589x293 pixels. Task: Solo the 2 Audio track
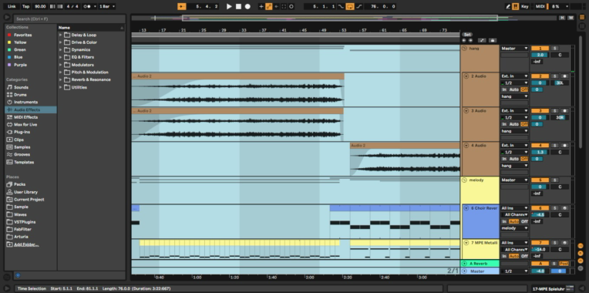[x=555, y=76]
